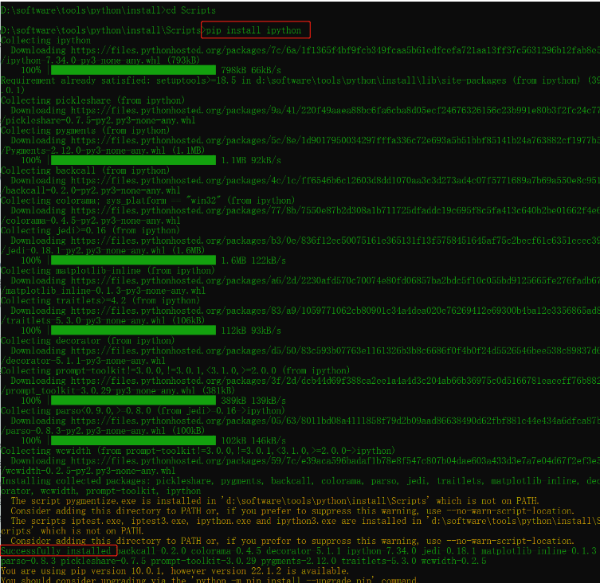Click the progress bar showing 389kB 139kB/s
600x583 pixels.
133,400
